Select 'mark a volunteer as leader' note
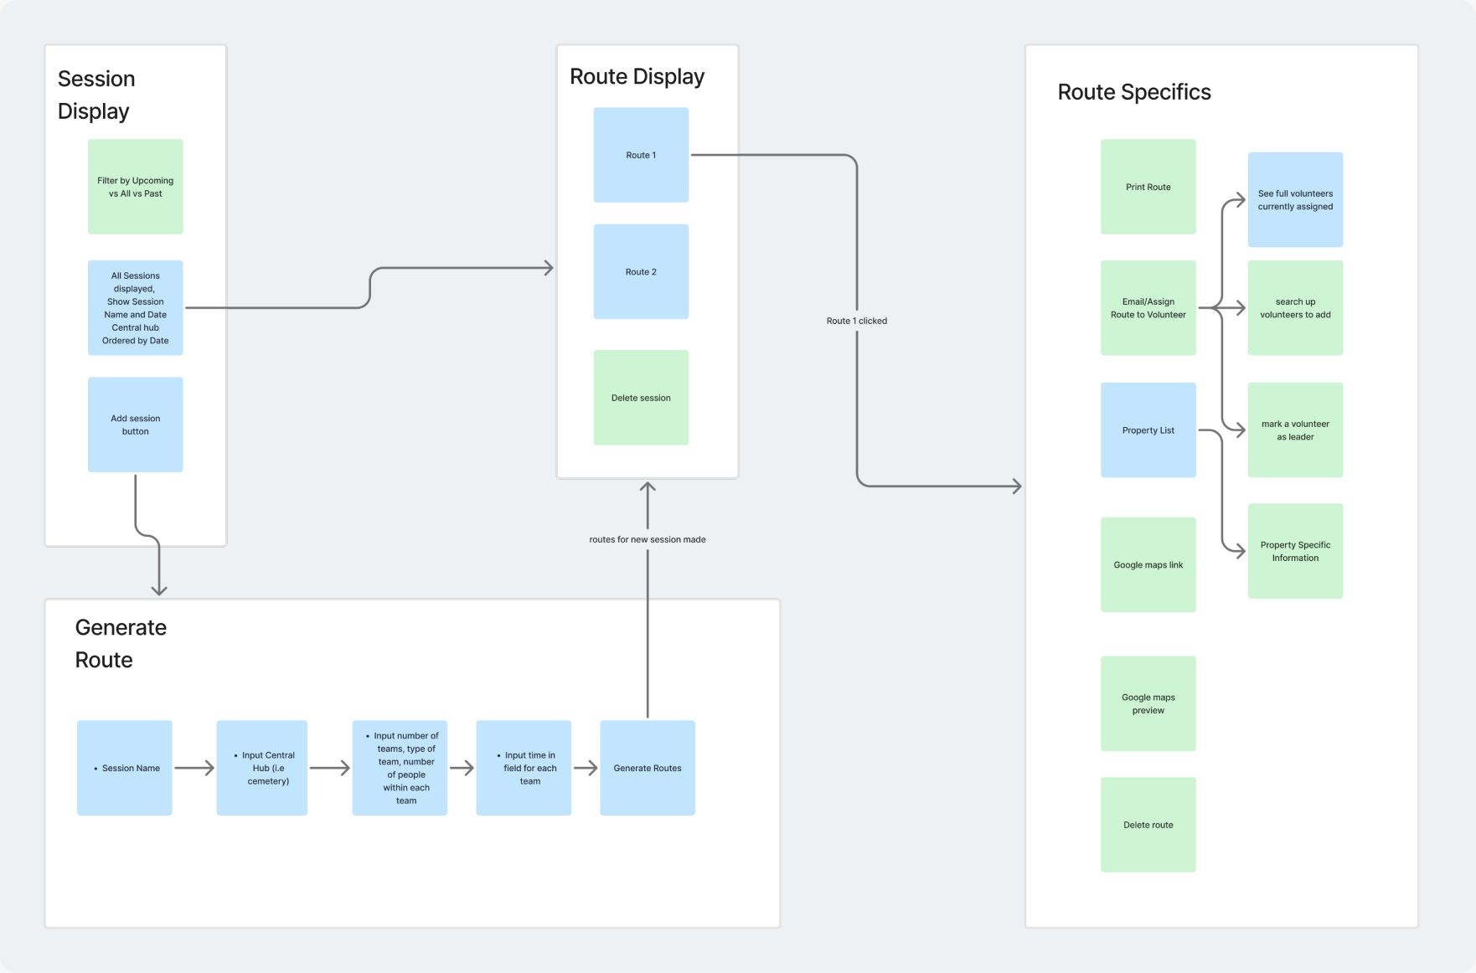 pyautogui.click(x=1295, y=430)
